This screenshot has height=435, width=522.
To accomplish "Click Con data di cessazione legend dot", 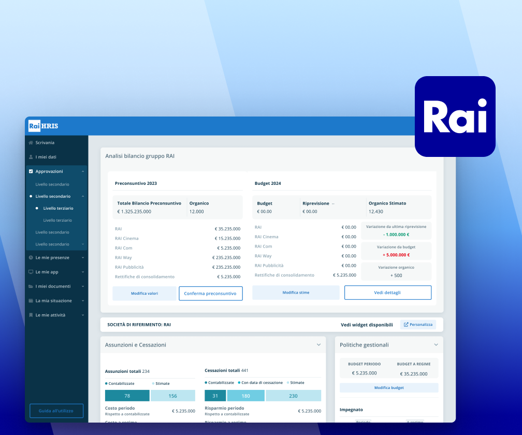I will point(239,383).
